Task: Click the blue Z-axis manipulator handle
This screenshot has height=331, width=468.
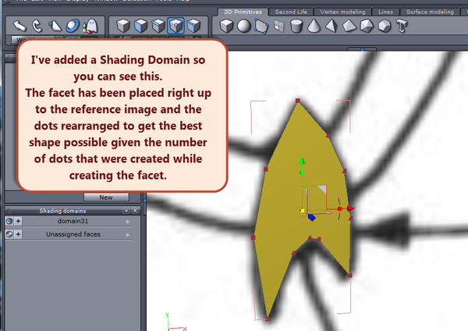Action: [x=311, y=218]
